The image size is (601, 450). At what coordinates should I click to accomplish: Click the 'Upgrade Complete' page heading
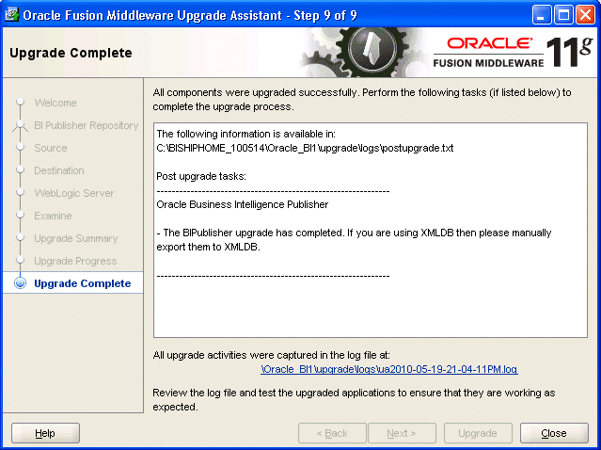(71, 53)
